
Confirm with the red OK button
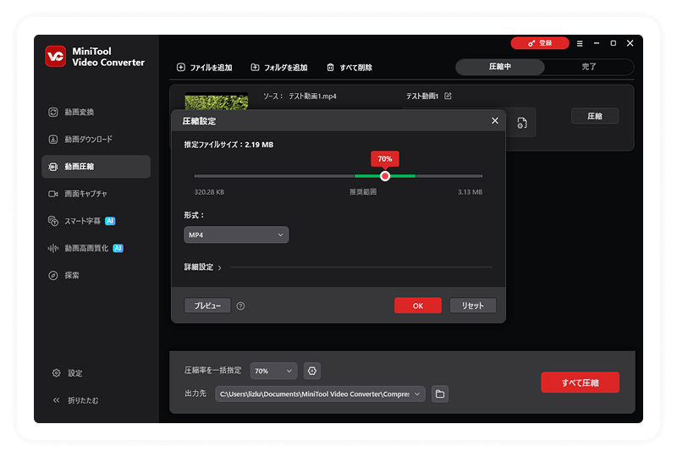pyautogui.click(x=418, y=306)
